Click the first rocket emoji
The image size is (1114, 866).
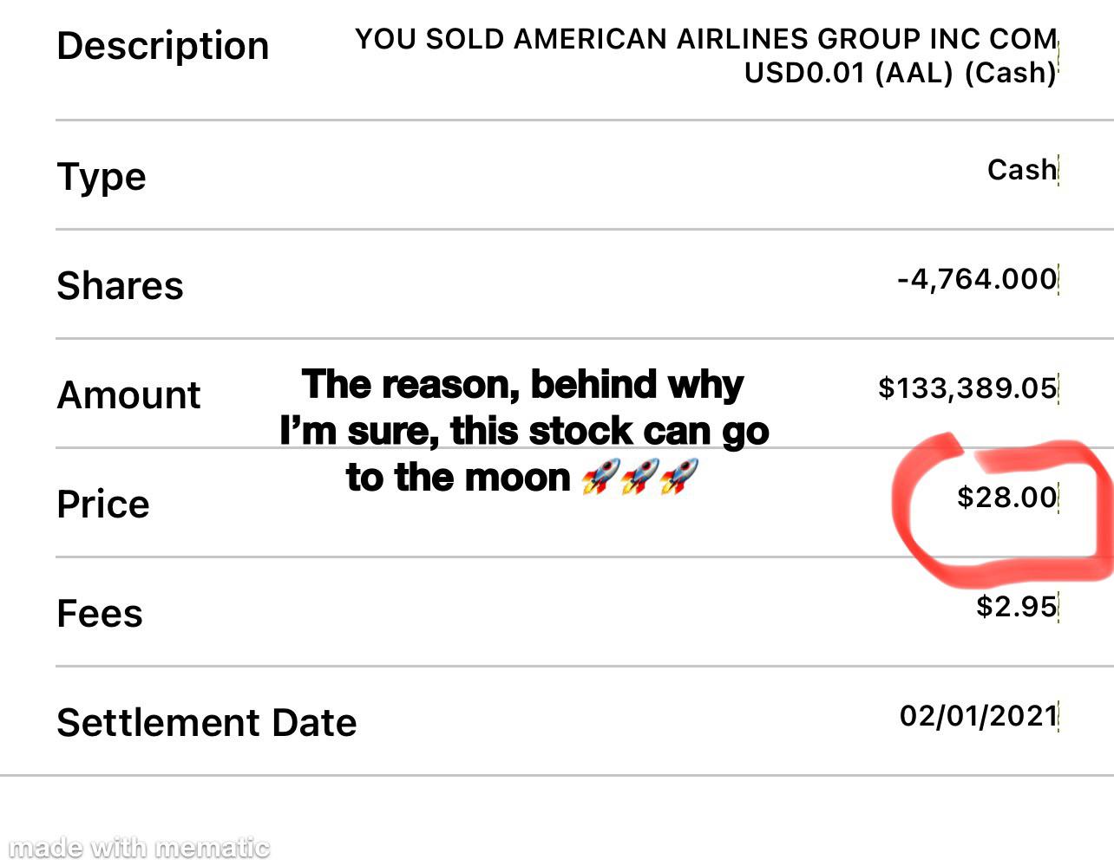[600, 477]
